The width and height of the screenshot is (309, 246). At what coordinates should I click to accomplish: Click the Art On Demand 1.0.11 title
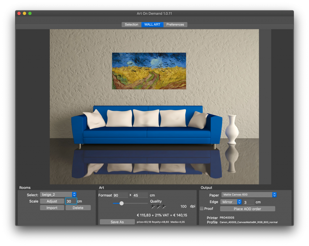(154, 13)
